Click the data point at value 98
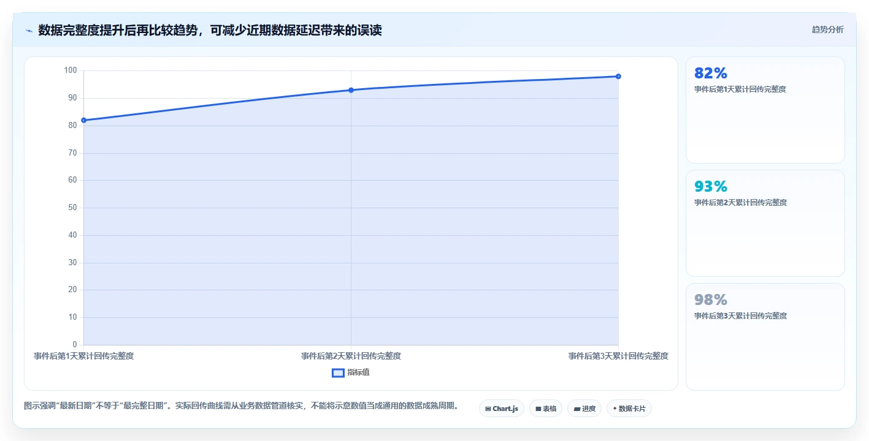Viewport: 869px width, 441px height. tap(618, 77)
